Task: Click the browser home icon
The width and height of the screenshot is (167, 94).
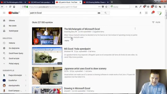Action: click(14, 7)
